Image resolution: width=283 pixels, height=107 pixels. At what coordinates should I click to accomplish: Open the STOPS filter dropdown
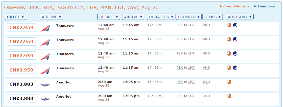pyautogui.click(x=213, y=17)
